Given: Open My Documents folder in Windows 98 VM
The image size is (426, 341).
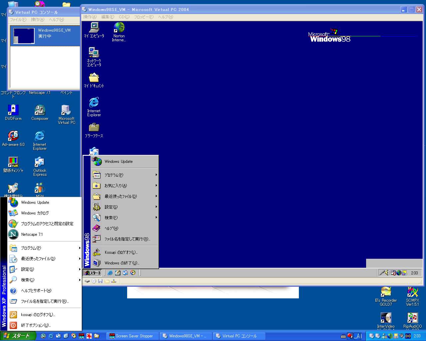Looking at the screenshot, I should (94, 80).
